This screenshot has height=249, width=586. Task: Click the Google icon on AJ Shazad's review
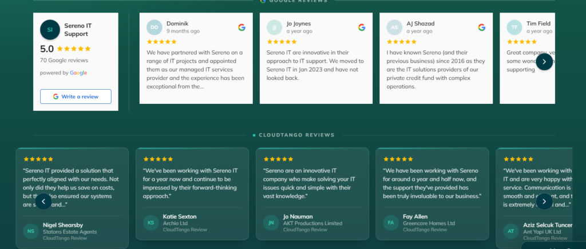pos(482,27)
